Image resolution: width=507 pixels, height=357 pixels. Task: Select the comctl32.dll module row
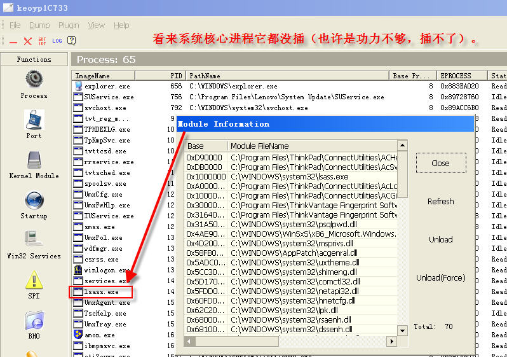coord(291,281)
